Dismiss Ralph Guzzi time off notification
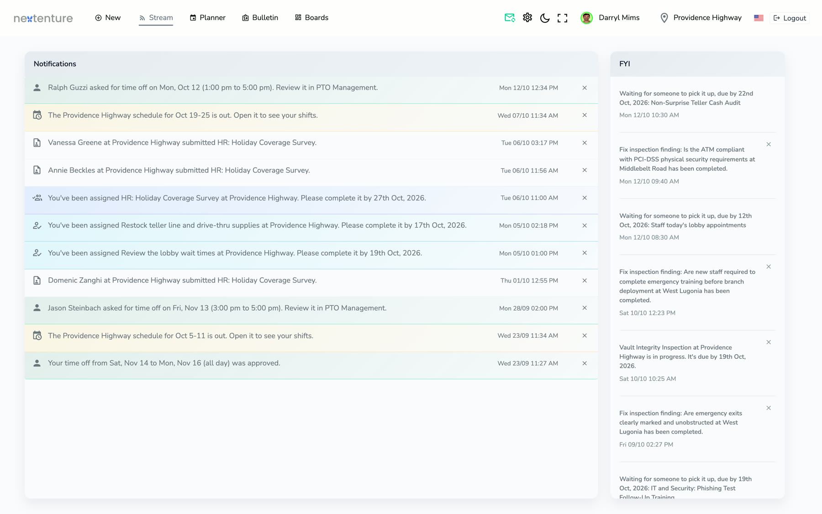The width and height of the screenshot is (822, 514). [585, 88]
